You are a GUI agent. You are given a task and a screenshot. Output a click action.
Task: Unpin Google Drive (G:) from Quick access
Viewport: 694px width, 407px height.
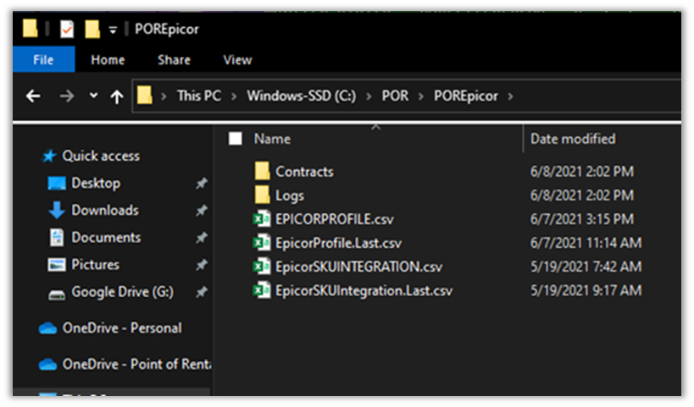pos(201,292)
